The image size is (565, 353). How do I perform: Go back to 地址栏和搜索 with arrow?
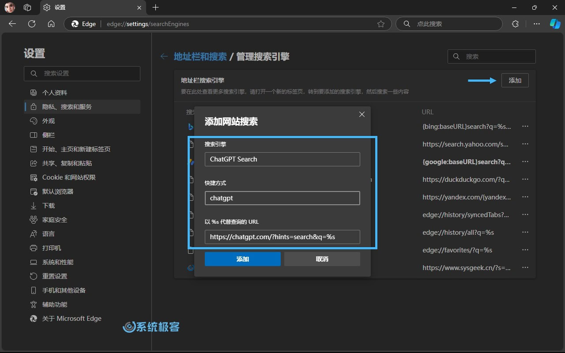[164, 56]
